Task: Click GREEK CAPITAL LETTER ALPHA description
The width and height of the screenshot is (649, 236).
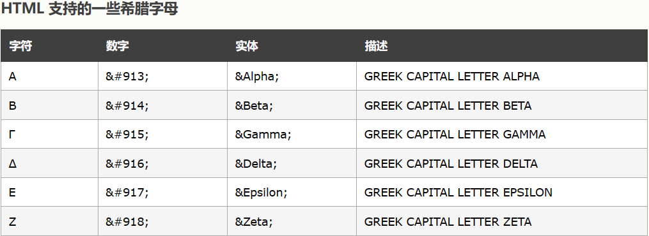Action: tap(452, 77)
